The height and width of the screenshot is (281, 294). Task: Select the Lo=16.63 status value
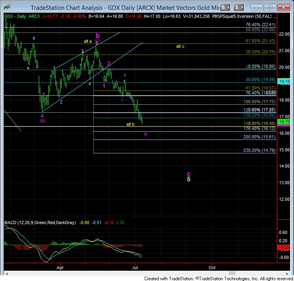171,16
